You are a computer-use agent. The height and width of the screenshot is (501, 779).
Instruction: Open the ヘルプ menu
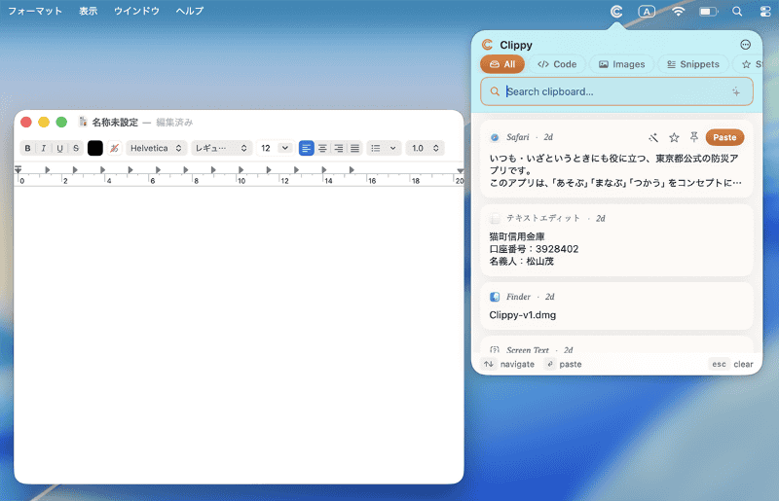point(190,11)
